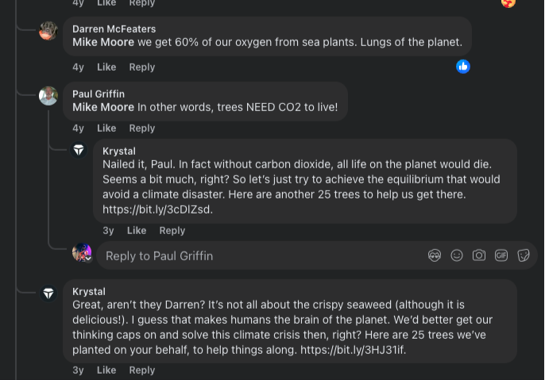Attach a photo using the camera icon
545x380 pixels.
coord(479,255)
